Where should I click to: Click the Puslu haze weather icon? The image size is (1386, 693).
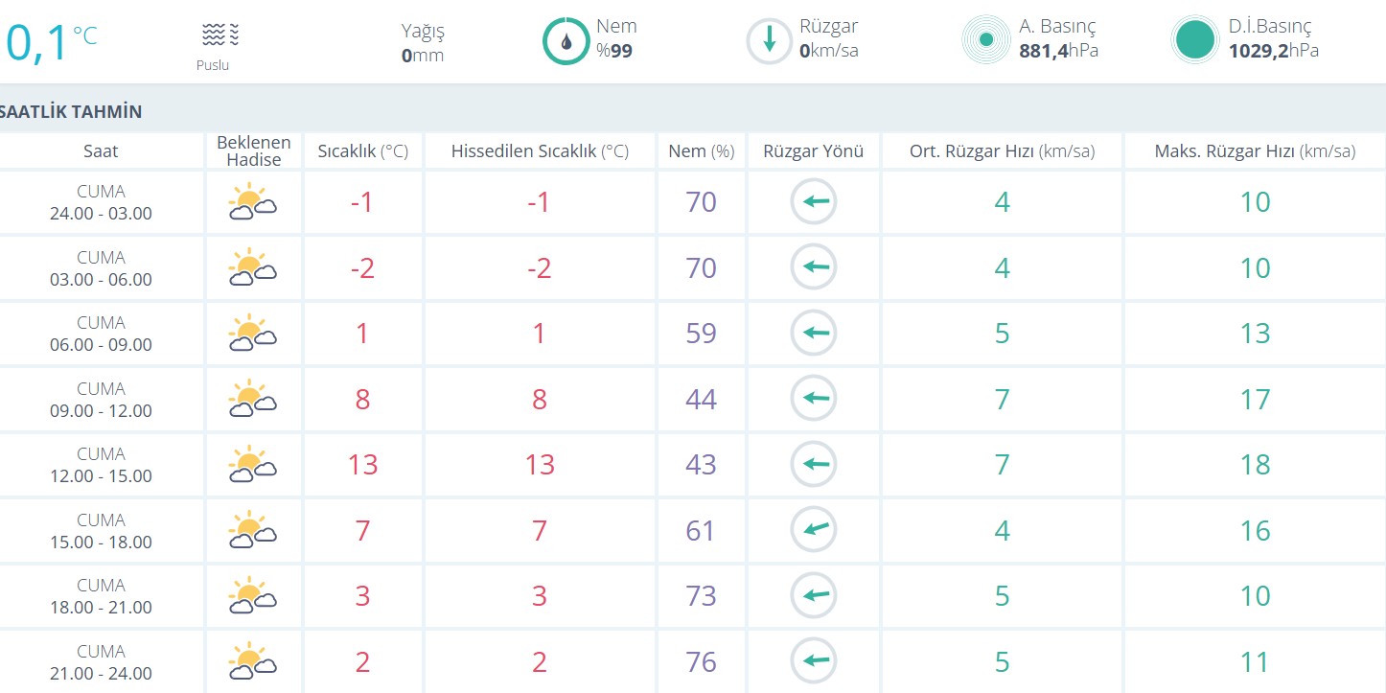click(x=219, y=37)
